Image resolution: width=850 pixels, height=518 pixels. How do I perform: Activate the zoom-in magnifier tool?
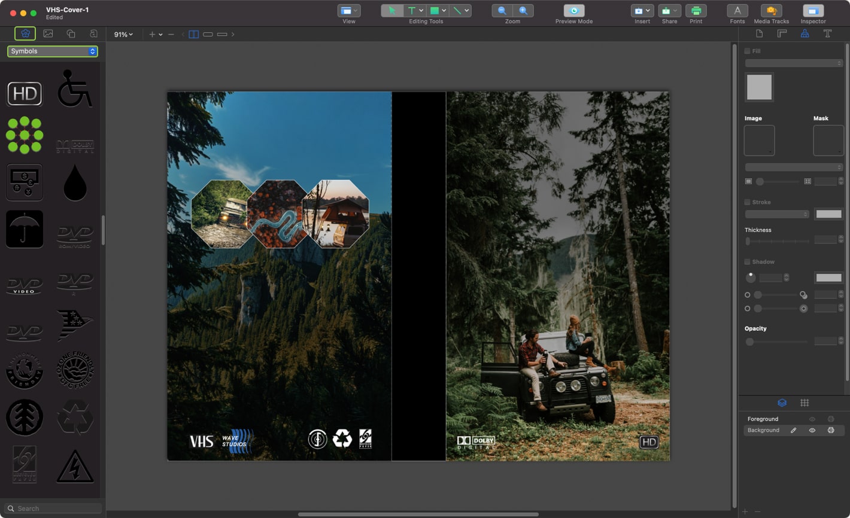(523, 10)
